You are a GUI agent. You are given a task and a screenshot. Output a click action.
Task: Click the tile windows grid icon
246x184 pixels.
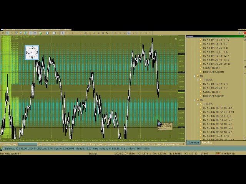(25, 33)
